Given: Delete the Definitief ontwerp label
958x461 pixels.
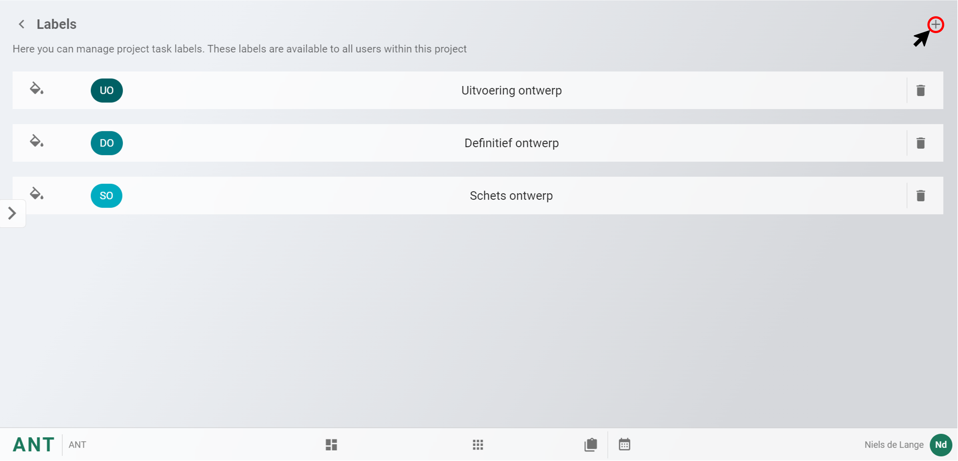Looking at the screenshot, I should [x=921, y=143].
